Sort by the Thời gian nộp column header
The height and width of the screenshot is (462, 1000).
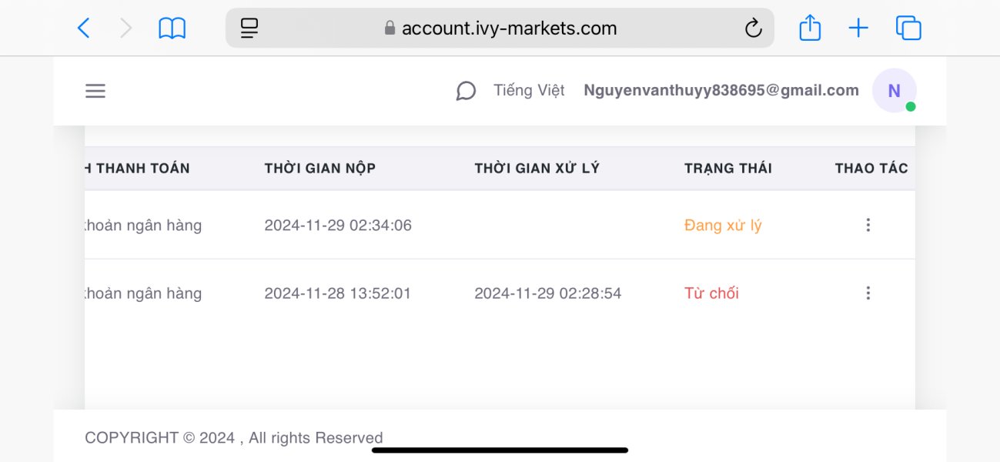coord(320,169)
